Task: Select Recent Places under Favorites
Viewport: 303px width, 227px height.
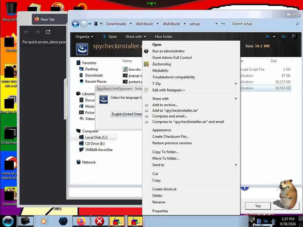Action: click(x=96, y=81)
